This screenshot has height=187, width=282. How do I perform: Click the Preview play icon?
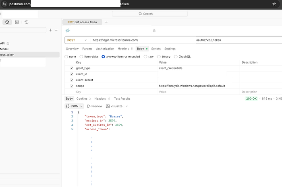(x=89, y=106)
